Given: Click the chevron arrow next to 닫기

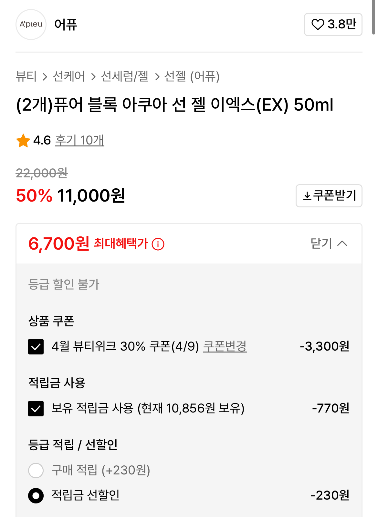Looking at the screenshot, I should pyautogui.click(x=342, y=244).
